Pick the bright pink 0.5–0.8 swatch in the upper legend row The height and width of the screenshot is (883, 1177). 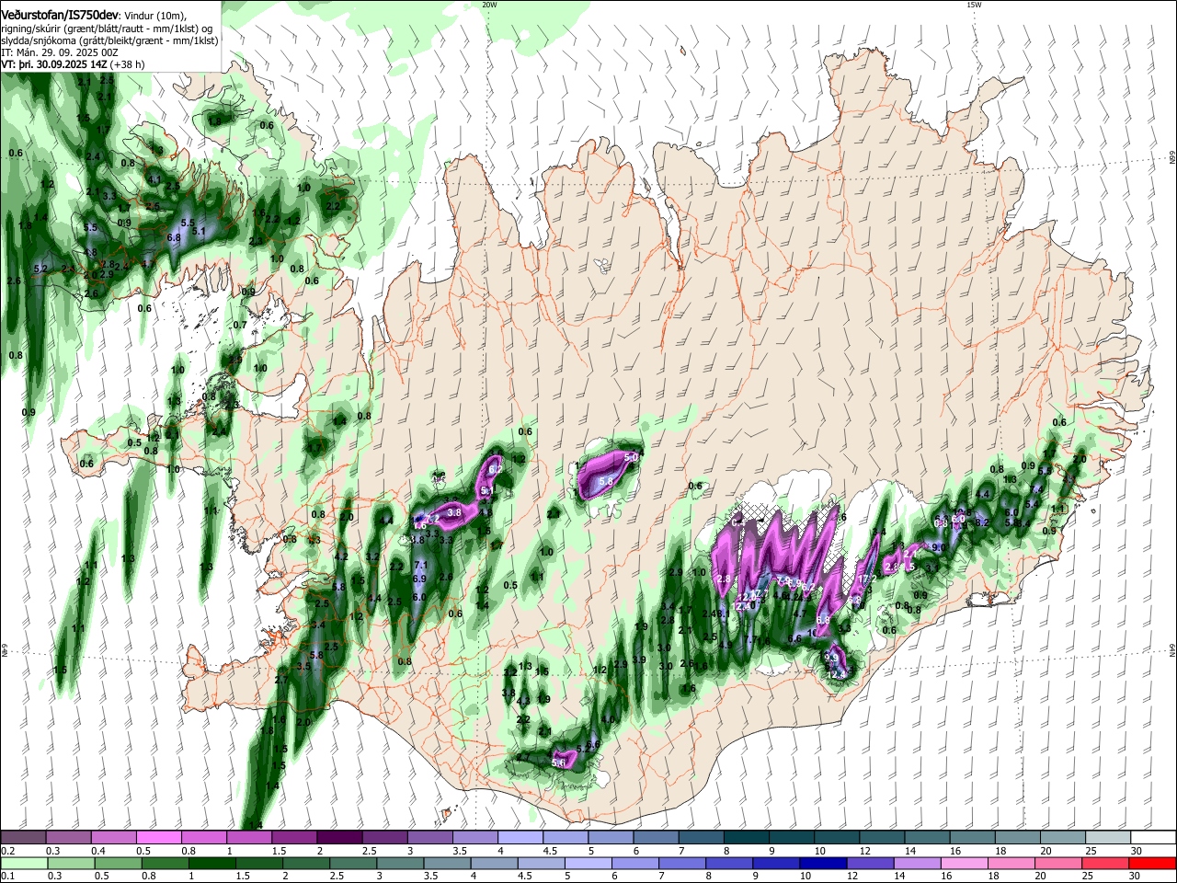158,837
